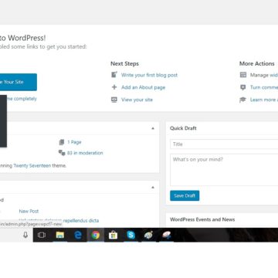This screenshot has width=278, height=278.
Task: Open Task View from the taskbar
Action: pos(42,235)
